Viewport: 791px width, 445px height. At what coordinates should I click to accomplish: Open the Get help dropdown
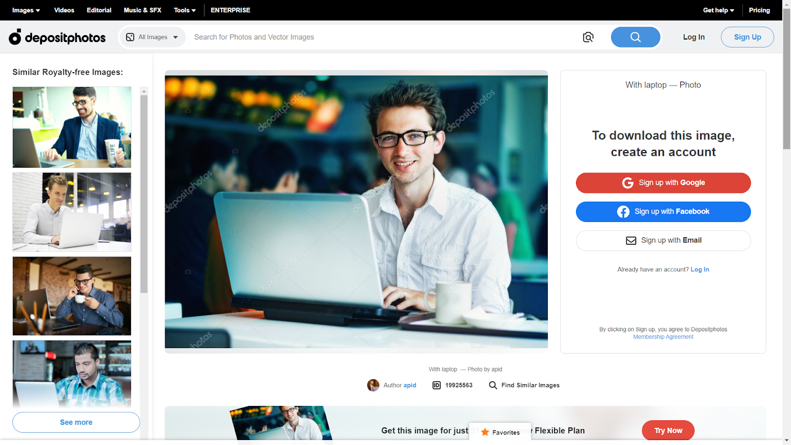click(719, 10)
